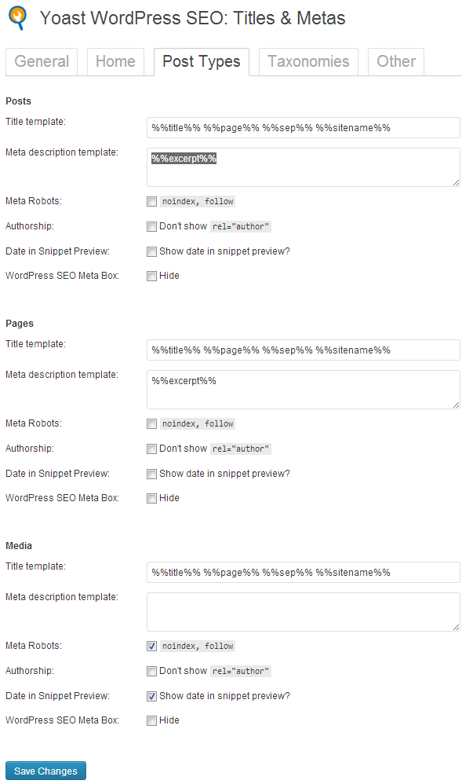Click the Save Changes button
The height and width of the screenshot is (784, 462).
coord(45,771)
